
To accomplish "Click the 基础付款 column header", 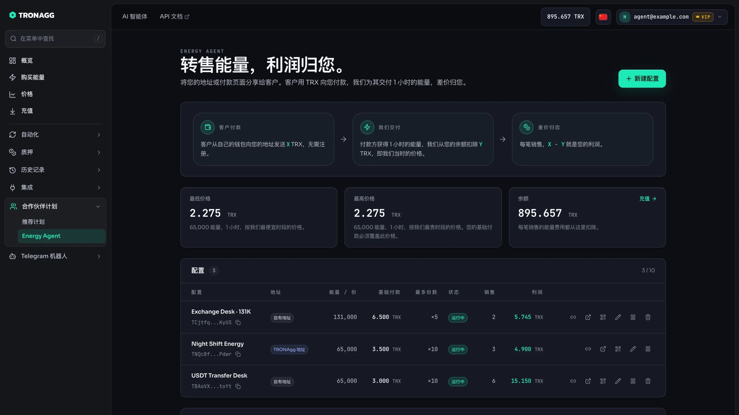I will (389, 292).
